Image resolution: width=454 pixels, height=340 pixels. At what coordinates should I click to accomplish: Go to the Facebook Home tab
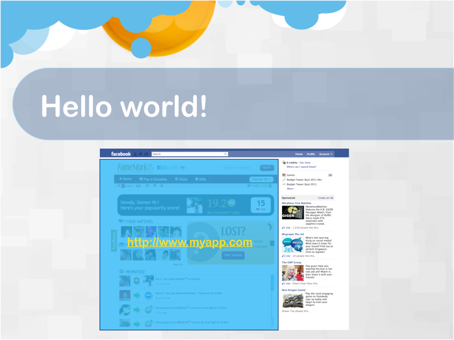coord(299,154)
